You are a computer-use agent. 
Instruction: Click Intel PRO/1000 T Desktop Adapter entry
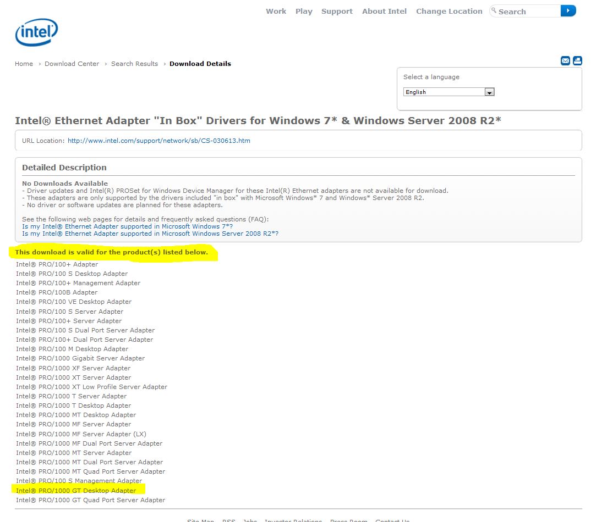(74, 406)
